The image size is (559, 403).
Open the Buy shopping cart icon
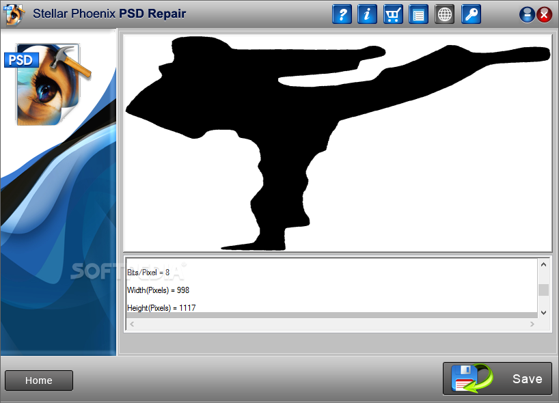point(393,14)
